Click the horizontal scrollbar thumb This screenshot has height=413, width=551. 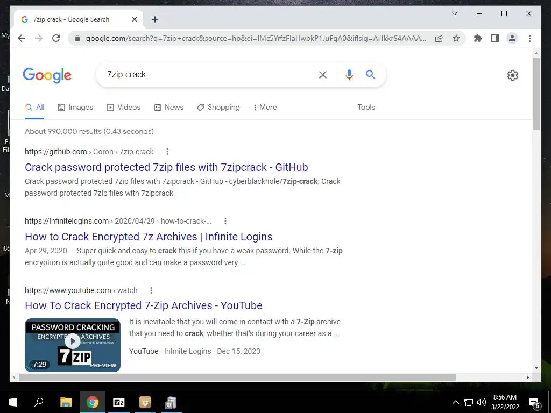(237, 377)
